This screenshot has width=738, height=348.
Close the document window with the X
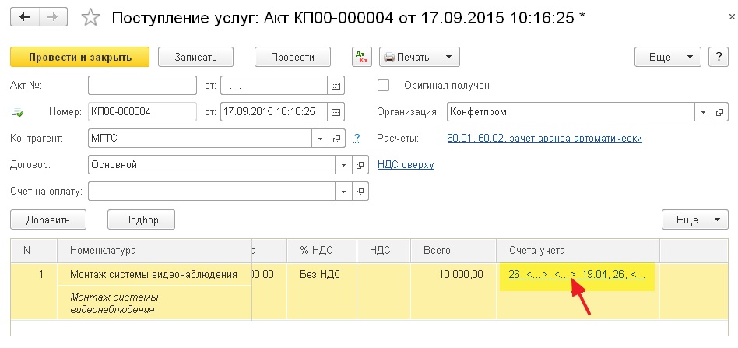pos(731,17)
